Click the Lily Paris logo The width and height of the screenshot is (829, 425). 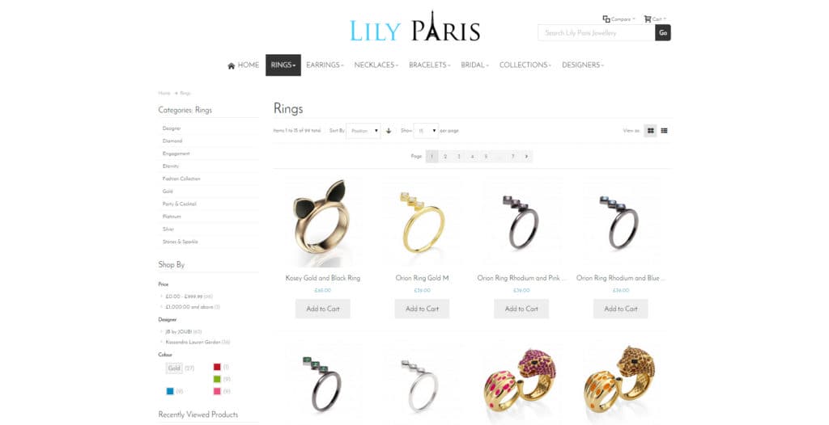[415, 27]
